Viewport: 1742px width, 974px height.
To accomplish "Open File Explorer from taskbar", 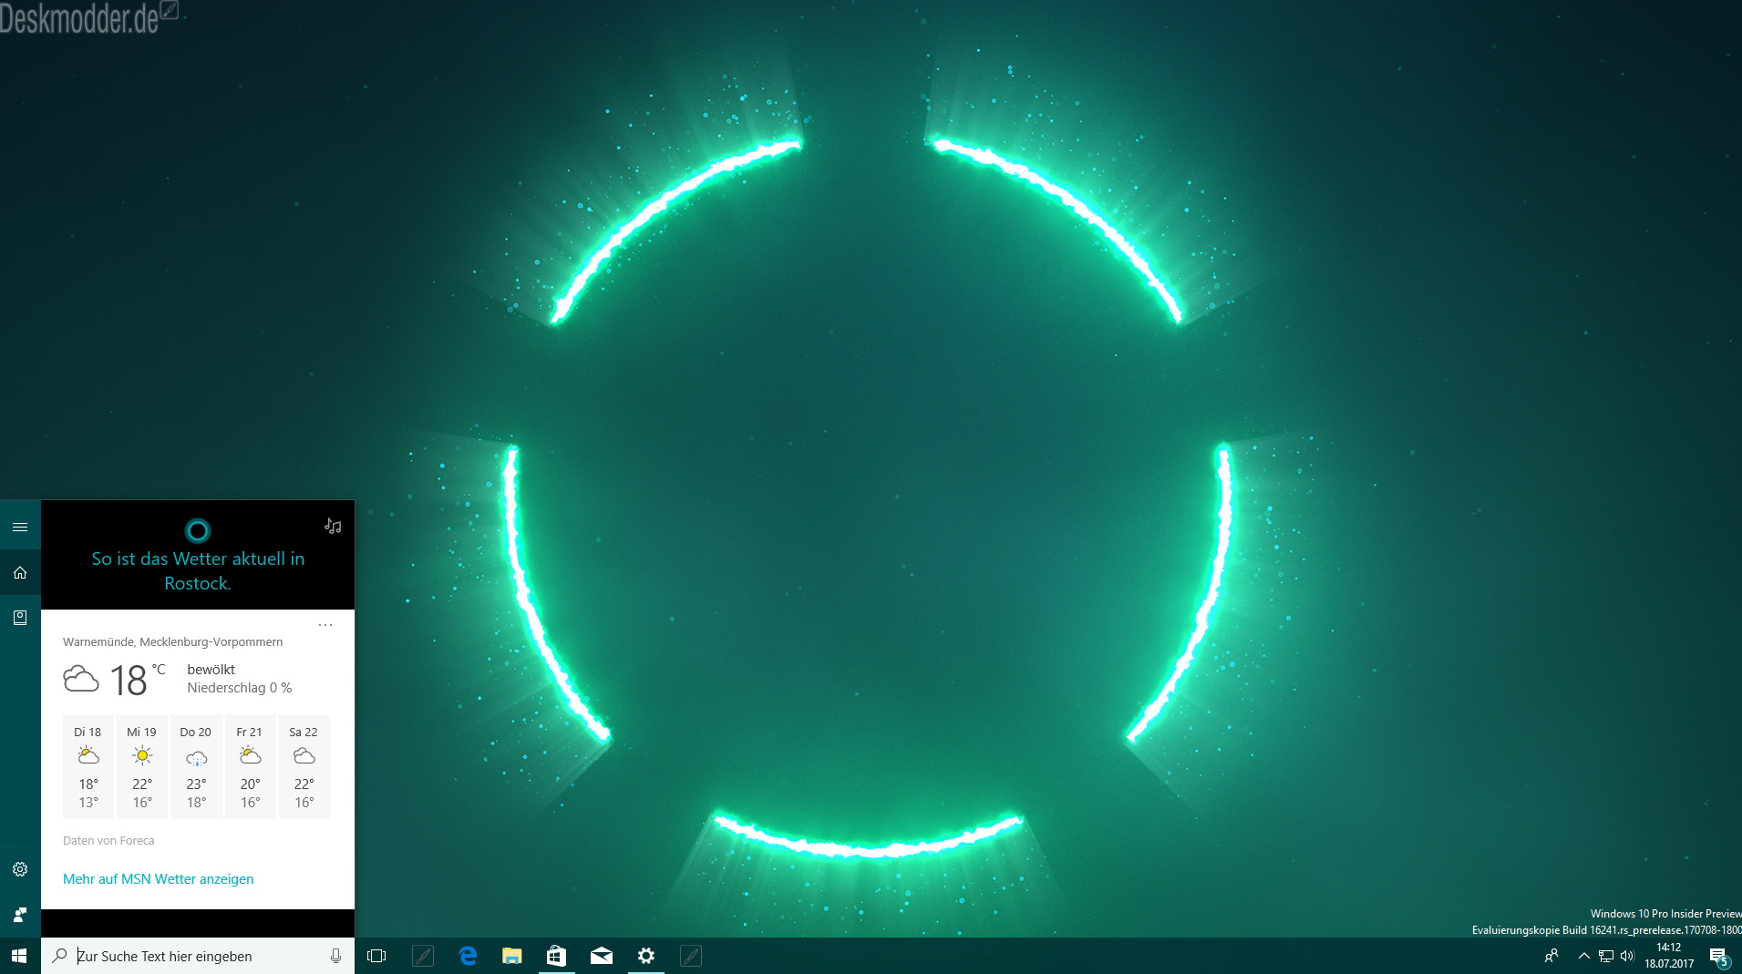I will coord(512,956).
